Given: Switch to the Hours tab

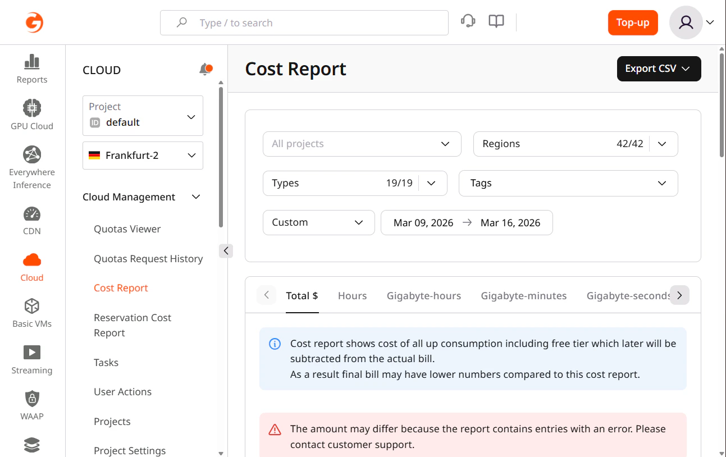Looking at the screenshot, I should (x=352, y=295).
